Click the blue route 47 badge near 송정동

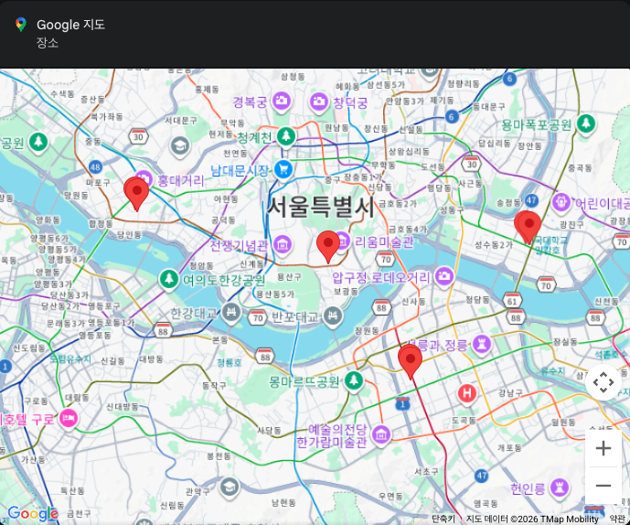point(531,200)
